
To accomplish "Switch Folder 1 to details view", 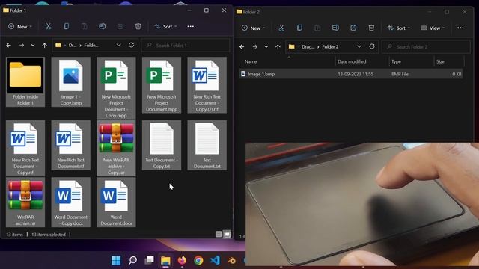I will pos(219,234).
